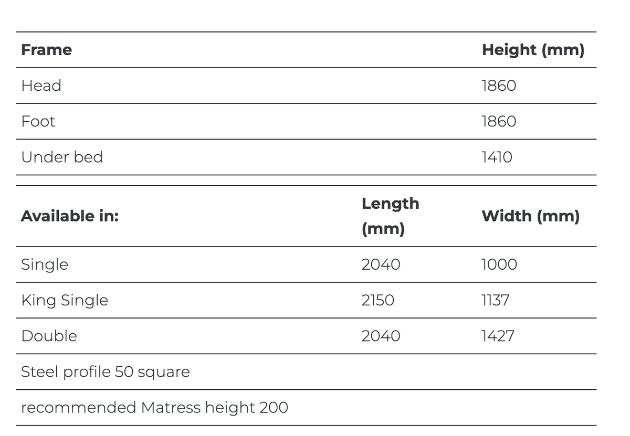Click the "Available in:" header
Viewport: 630px width, 436px height.
point(69,216)
